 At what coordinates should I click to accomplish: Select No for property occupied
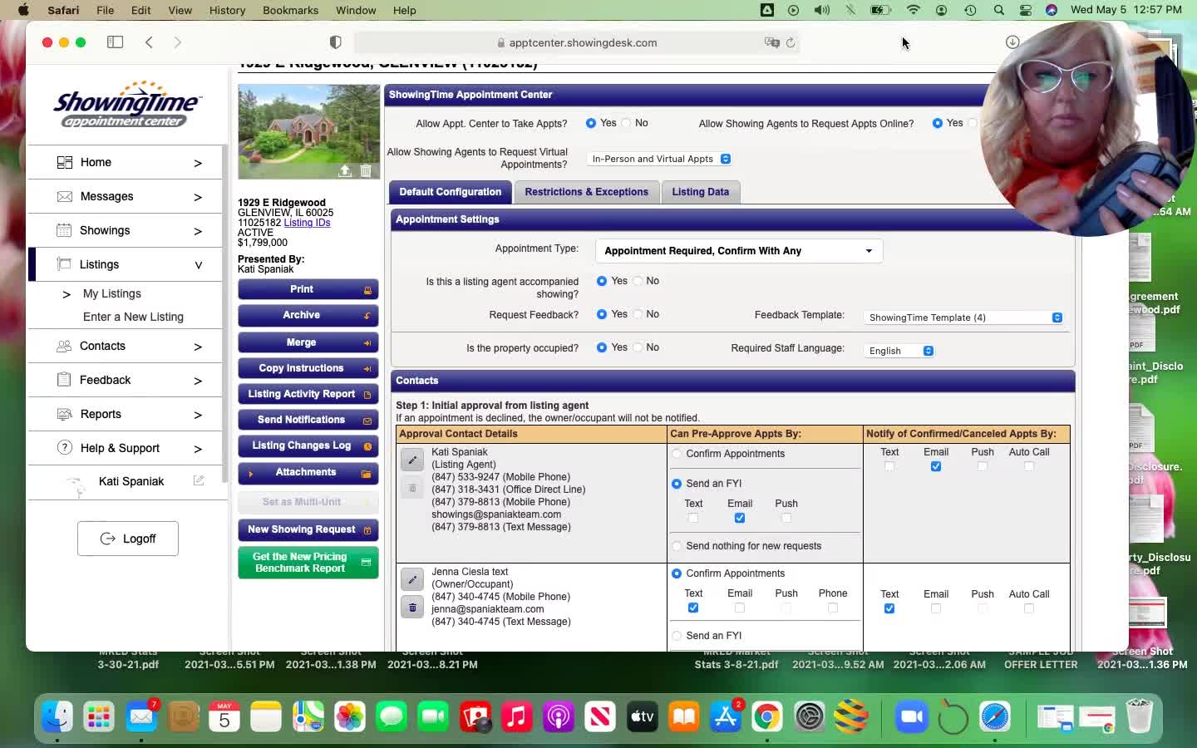click(638, 347)
